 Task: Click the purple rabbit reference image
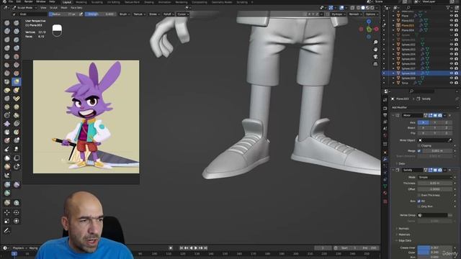coord(86,117)
